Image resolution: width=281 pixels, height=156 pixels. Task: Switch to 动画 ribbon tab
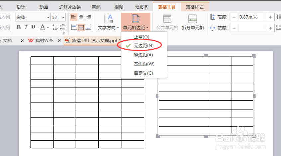[x=44, y=7]
